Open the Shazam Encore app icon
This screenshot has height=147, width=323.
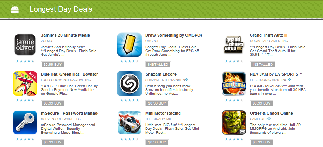[129, 83]
